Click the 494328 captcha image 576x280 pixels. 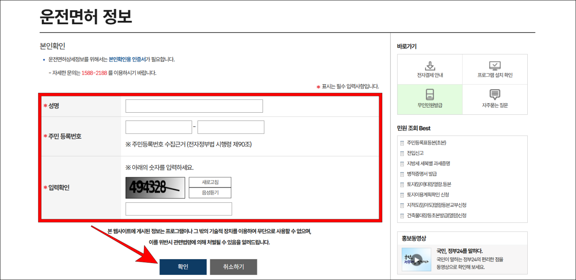(x=155, y=187)
